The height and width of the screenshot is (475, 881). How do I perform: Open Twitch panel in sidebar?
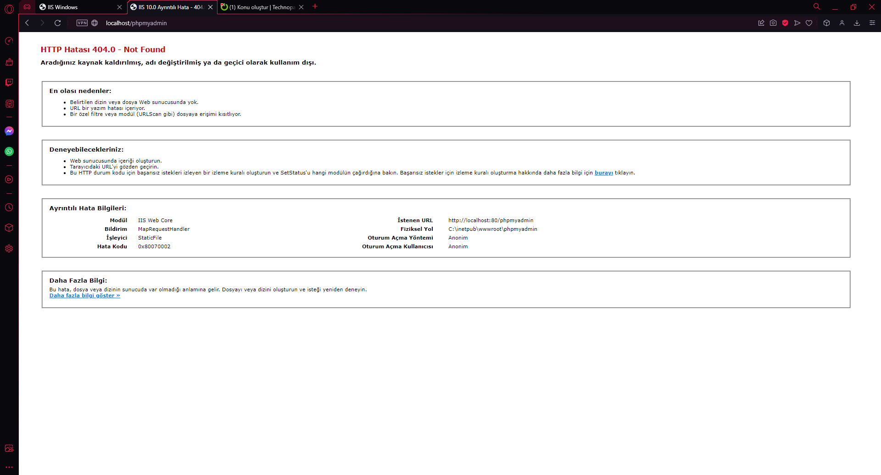click(9, 82)
